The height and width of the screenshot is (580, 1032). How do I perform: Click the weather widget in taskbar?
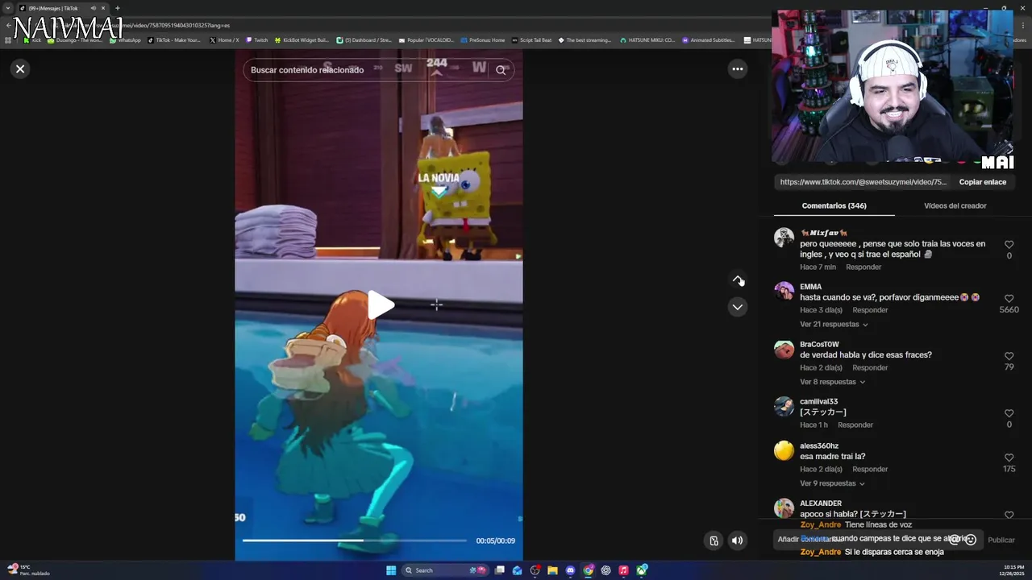(x=28, y=570)
